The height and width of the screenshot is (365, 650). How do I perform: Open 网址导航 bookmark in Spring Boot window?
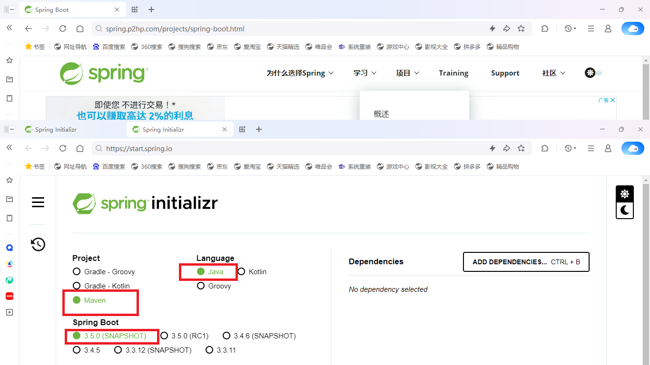pyautogui.click(x=70, y=47)
